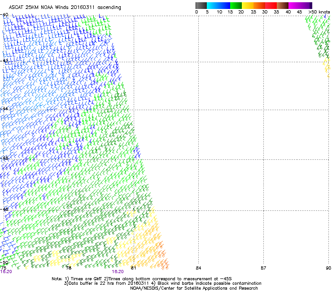Click the purple '16:20' time nearest longitude 81
Image resolution: width=332 pixels, height=291 pixels.
click(118, 272)
